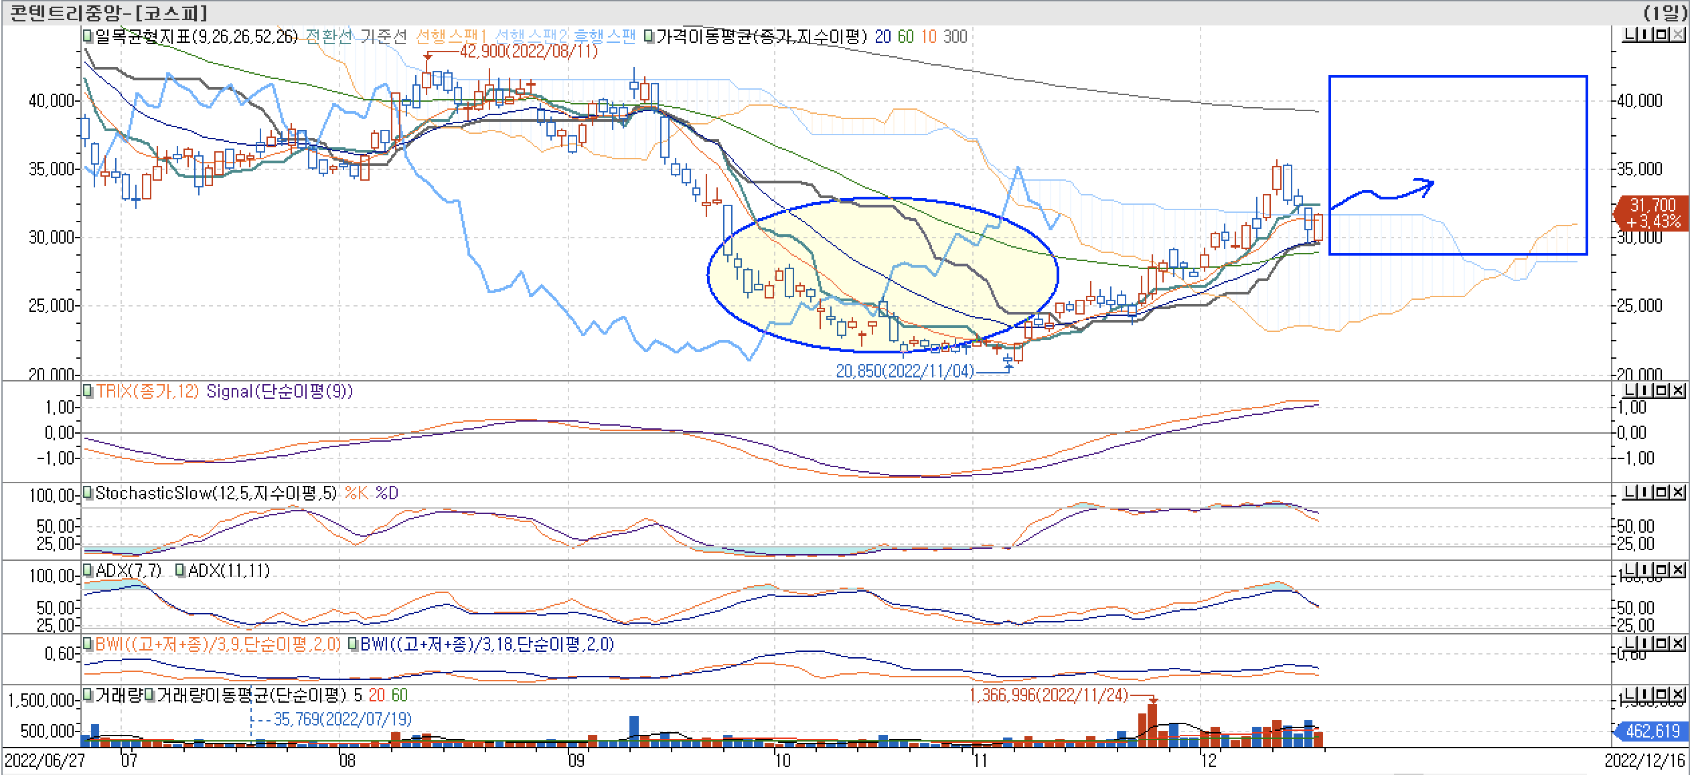
Task: Select the 전환선 legend label
Action: point(328,36)
